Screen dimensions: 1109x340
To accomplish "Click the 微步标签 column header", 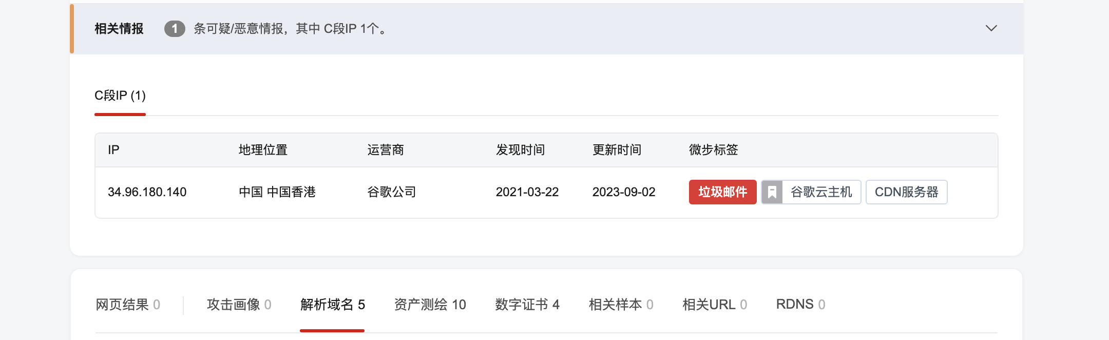I will pyautogui.click(x=713, y=150).
